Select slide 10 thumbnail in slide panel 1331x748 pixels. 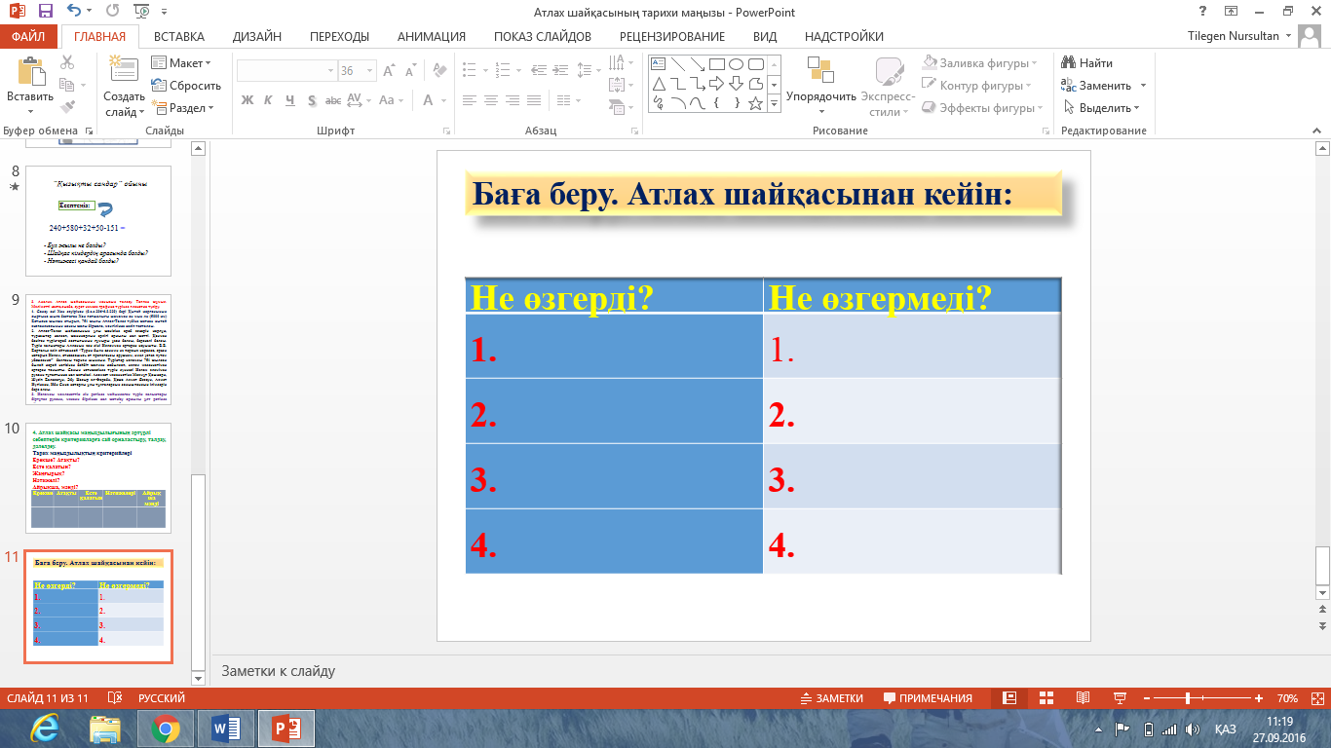[98, 477]
